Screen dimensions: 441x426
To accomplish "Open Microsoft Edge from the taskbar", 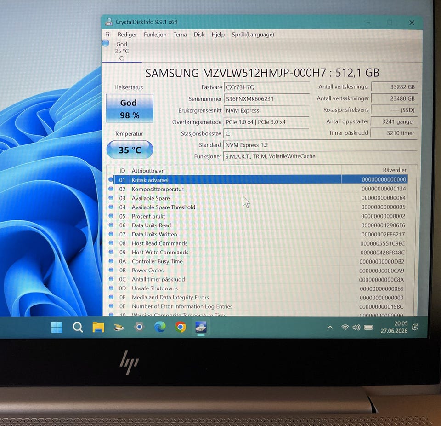I will pyautogui.click(x=160, y=327).
